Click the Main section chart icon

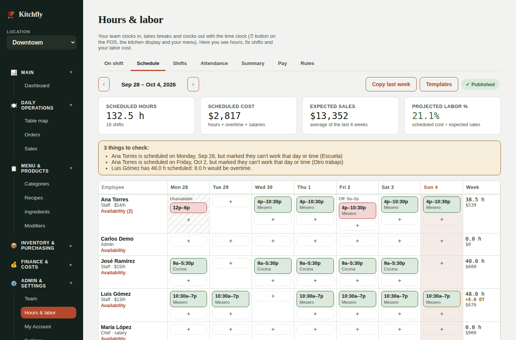(14, 73)
